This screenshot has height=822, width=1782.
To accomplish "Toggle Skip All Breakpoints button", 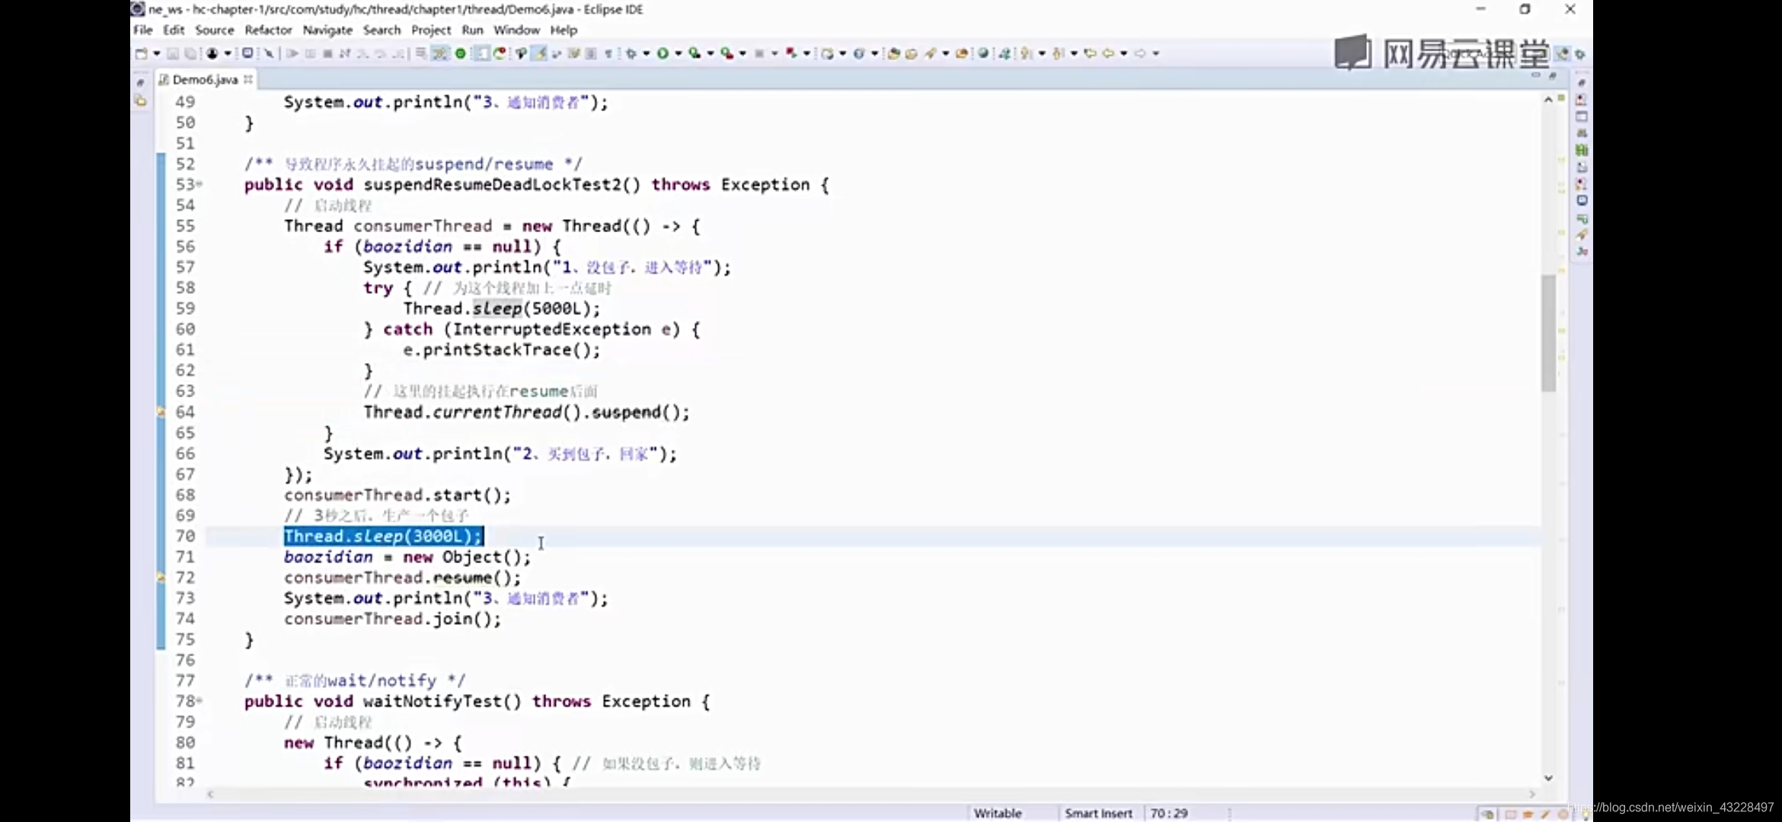I will pyautogui.click(x=269, y=53).
